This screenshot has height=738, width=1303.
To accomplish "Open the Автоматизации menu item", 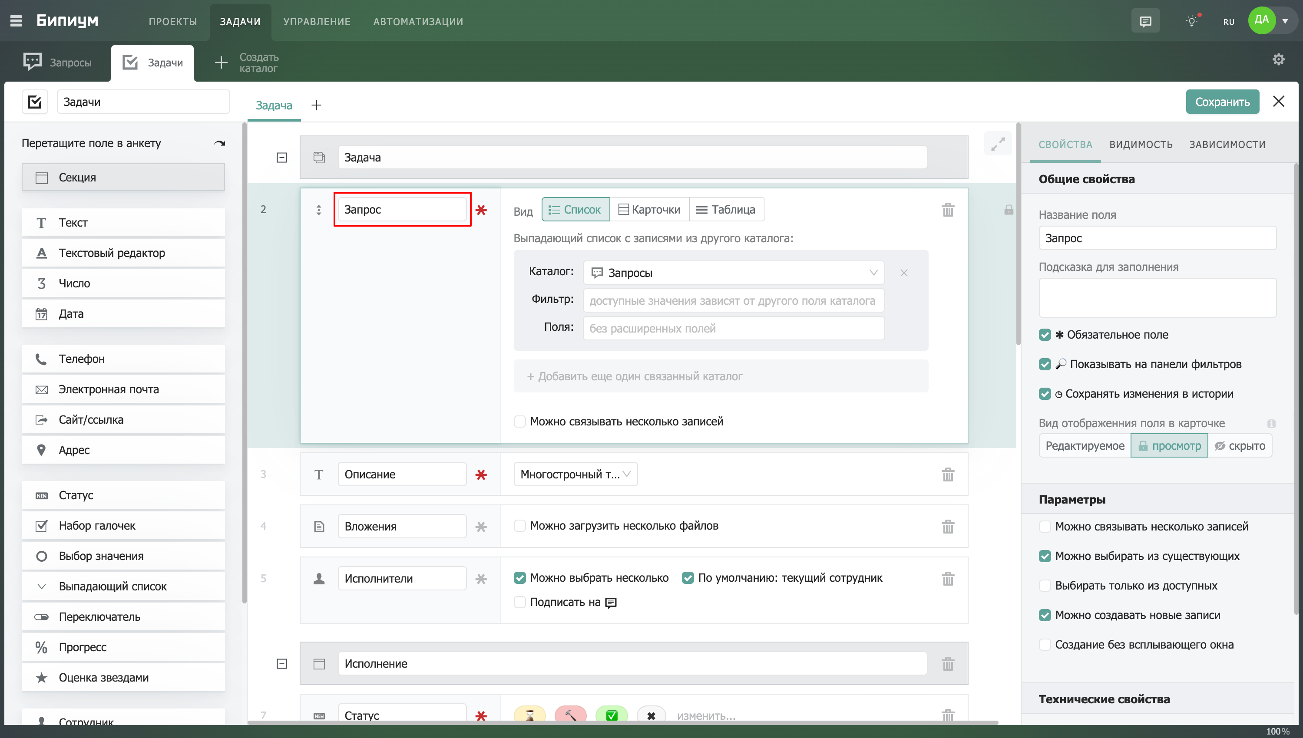I will pos(418,21).
